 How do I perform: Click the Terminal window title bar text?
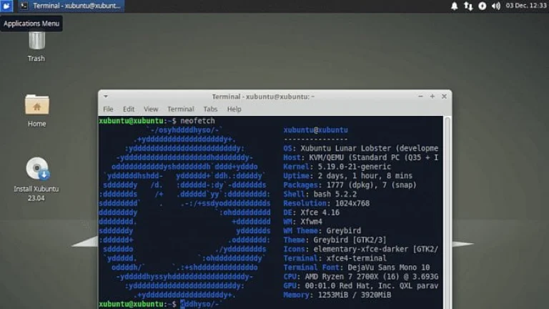263,97
